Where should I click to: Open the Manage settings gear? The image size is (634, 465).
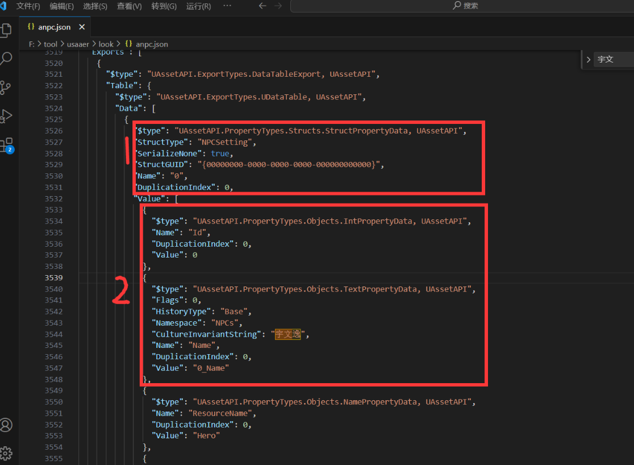pyautogui.click(x=6, y=452)
